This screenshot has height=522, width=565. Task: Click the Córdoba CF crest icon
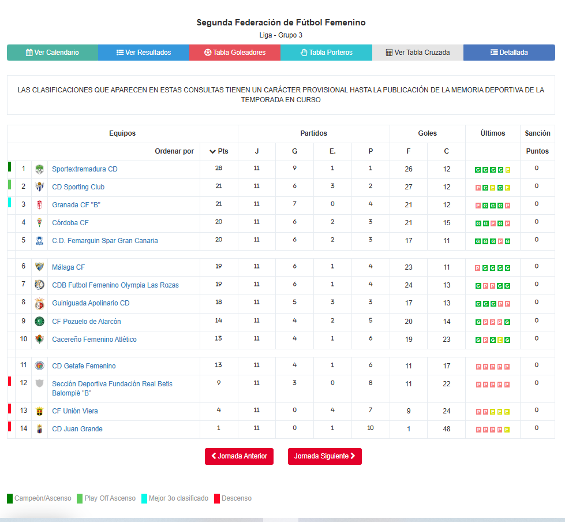pos(40,223)
